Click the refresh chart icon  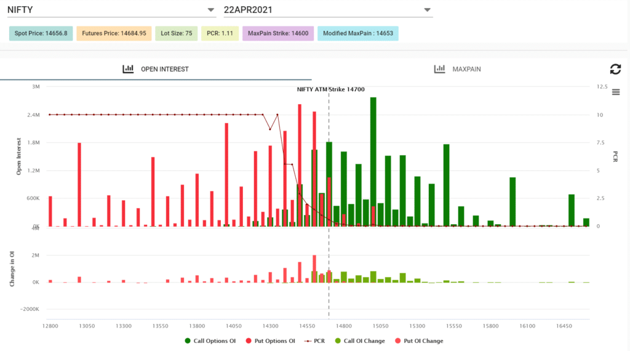(615, 69)
